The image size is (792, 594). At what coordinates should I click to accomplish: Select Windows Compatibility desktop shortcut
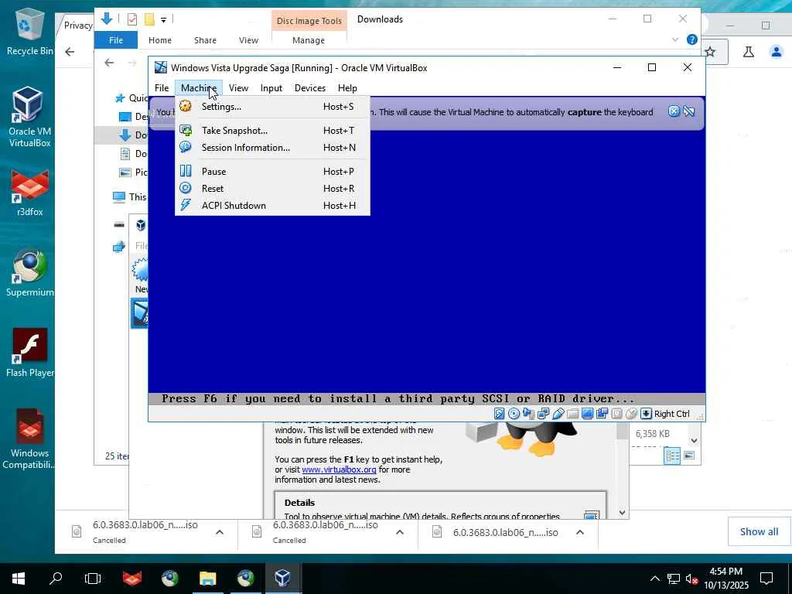(30, 439)
